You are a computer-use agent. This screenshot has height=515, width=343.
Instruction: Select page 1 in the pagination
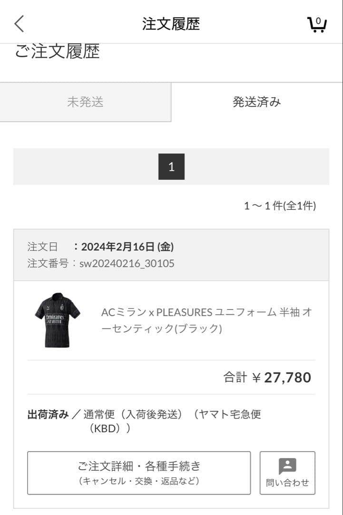(x=172, y=166)
